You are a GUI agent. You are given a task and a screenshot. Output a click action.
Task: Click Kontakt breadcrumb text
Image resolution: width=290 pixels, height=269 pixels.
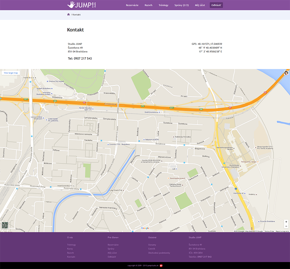click(x=76, y=14)
